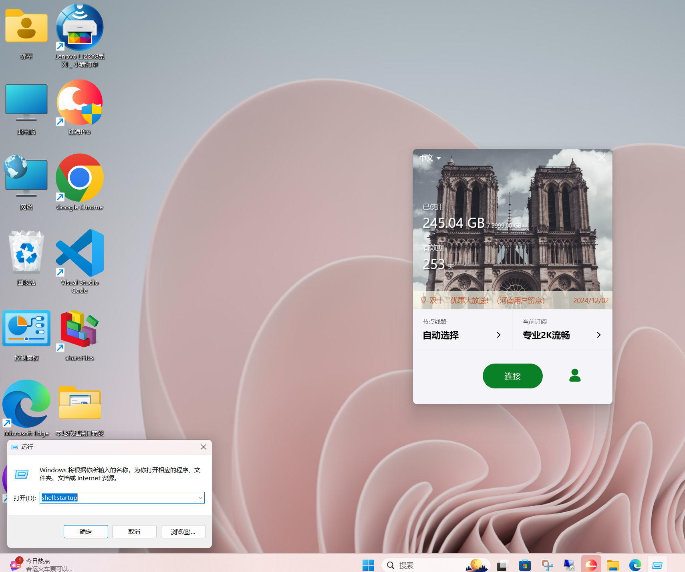Viewport: 685px width, 572px height.
Task: Click the user profile icon in 红海Pro
Action: click(x=574, y=376)
